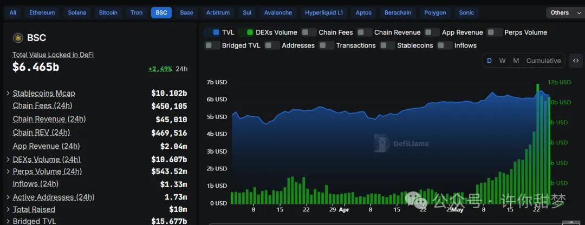Enable the Perps Volume toggle
The image size is (585, 225).
click(x=495, y=32)
